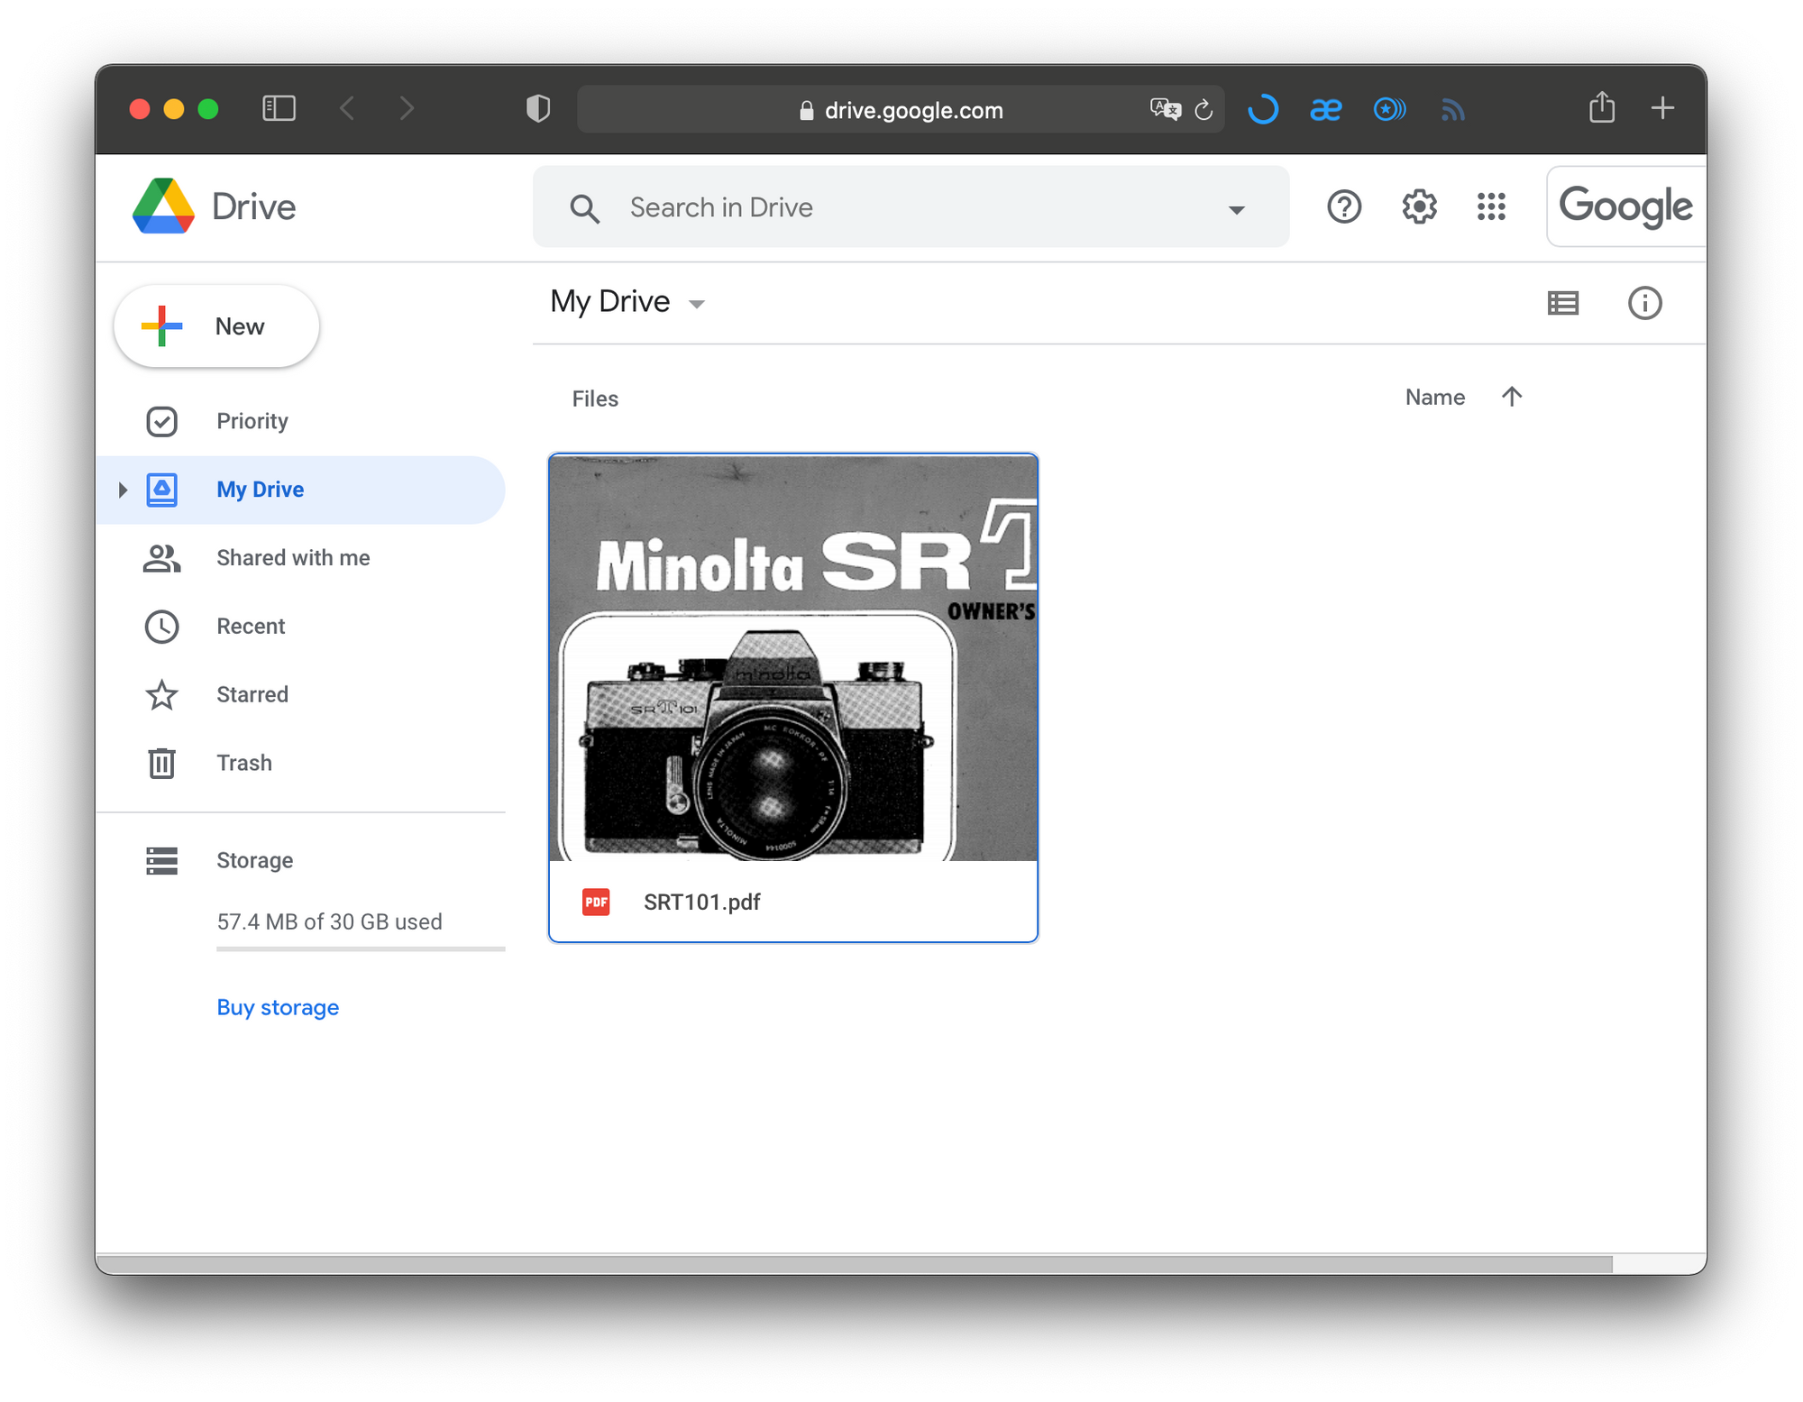The height and width of the screenshot is (1402, 1803).
Task: Click the New button
Action: point(216,326)
